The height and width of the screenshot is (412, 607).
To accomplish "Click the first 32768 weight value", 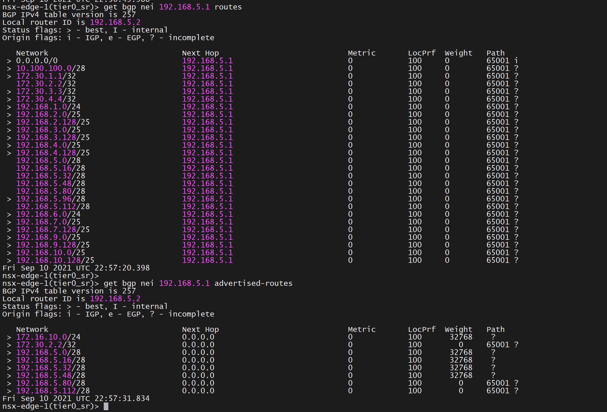I will [461, 337].
